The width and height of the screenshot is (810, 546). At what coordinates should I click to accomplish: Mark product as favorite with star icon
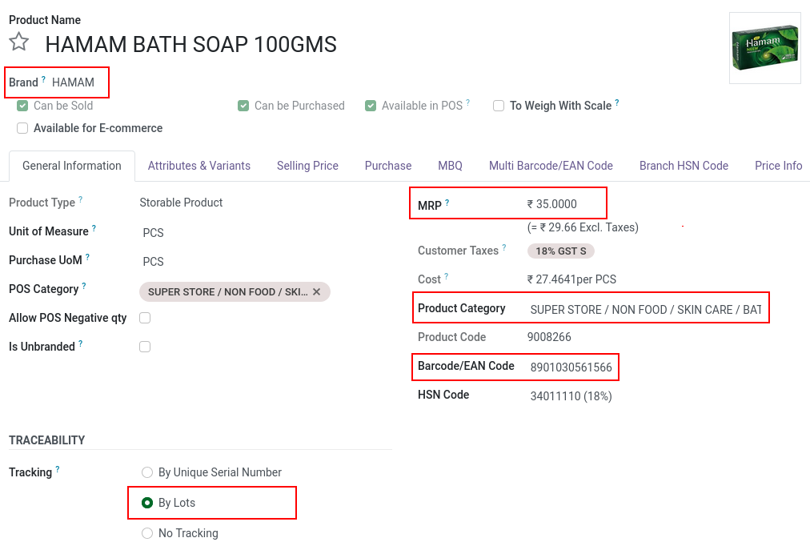click(19, 42)
